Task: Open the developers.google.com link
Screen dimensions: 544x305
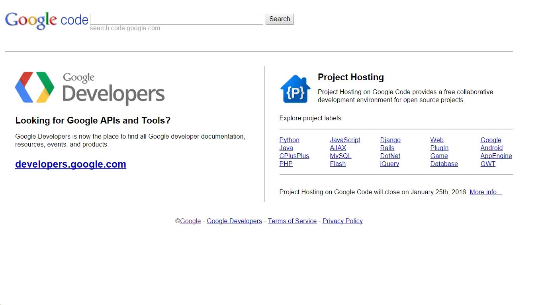Action: (x=70, y=164)
